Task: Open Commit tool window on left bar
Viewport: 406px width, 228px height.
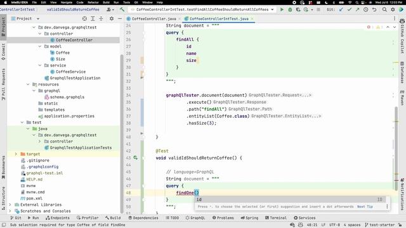Action: [x=3, y=52]
